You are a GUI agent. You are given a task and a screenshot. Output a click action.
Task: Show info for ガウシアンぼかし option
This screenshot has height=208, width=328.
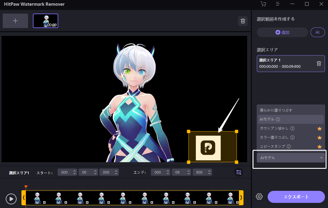292,128
